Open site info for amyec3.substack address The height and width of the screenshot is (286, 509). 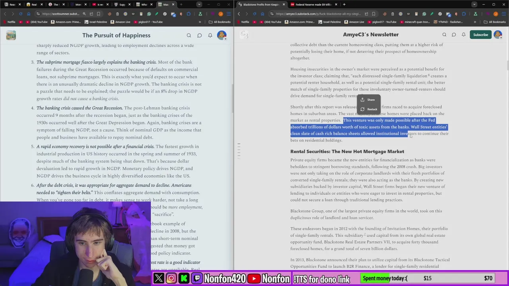tap(272, 14)
